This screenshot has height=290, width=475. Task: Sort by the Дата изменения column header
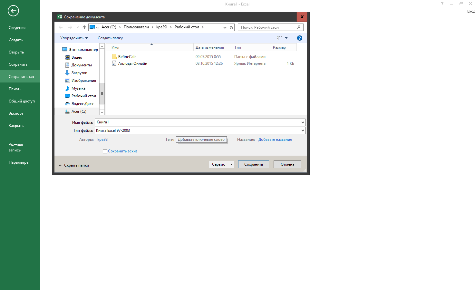tap(213, 47)
